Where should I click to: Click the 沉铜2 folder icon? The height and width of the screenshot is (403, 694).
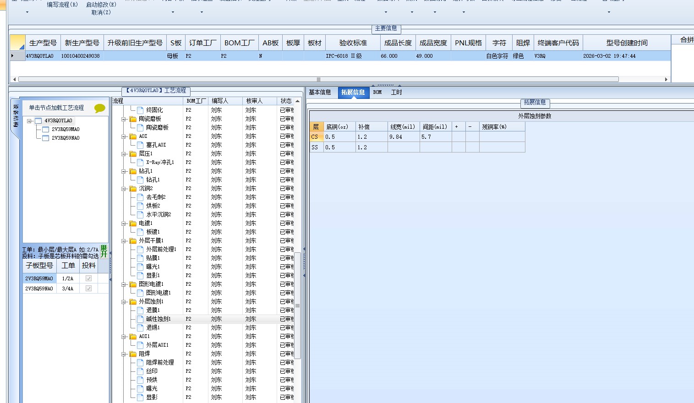point(133,188)
